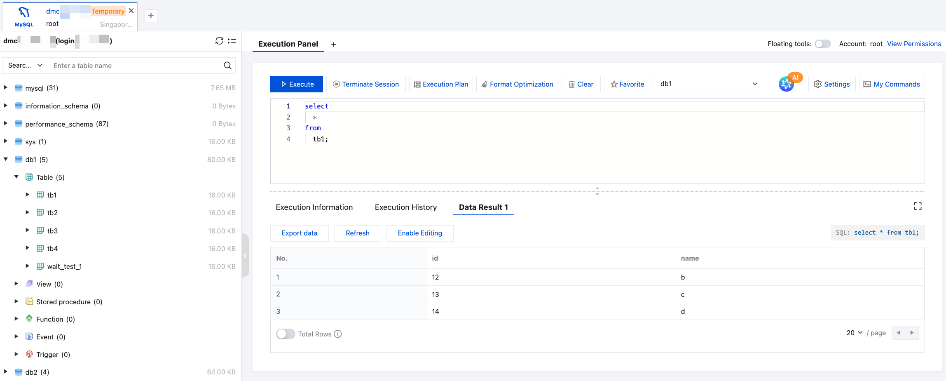Click the AI assistant icon
The width and height of the screenshot is (946, 381).
coord(786,84)
